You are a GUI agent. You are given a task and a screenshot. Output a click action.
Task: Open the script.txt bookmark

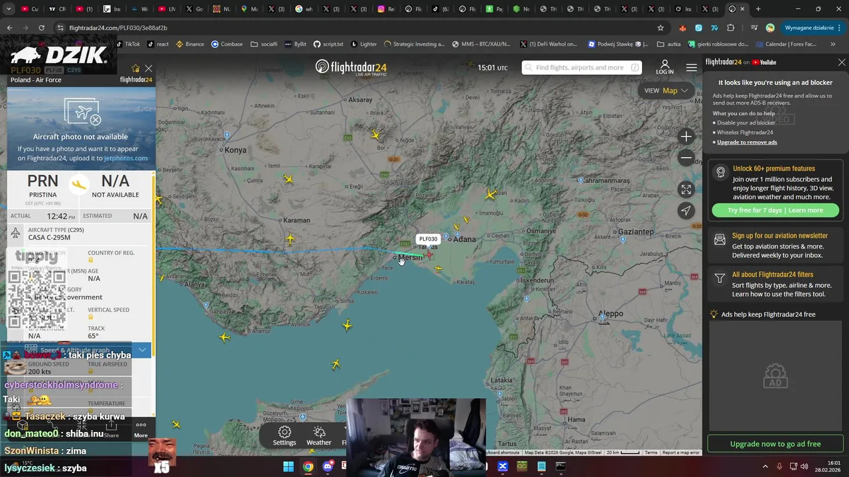328,44
